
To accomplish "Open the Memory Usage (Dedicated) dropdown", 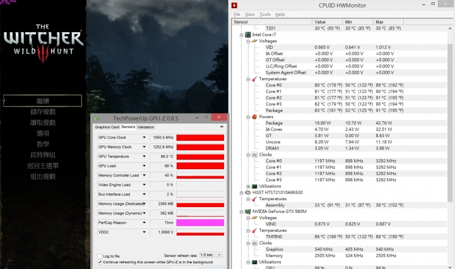I will coord(144,203).
